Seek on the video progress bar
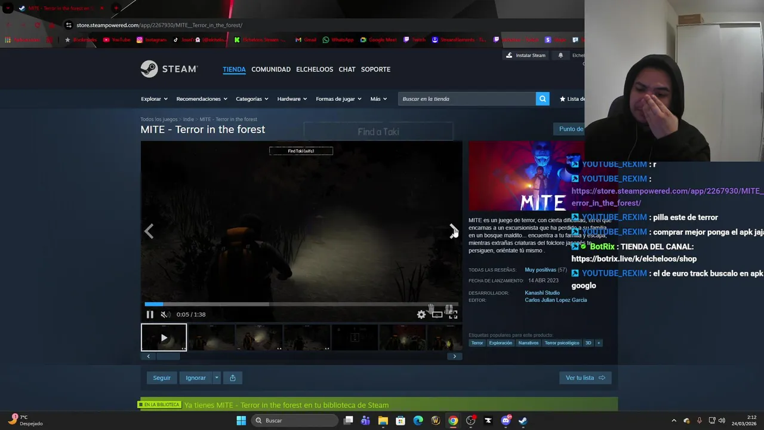The width and height of the screenshot is (764, 430). (301, 304)
